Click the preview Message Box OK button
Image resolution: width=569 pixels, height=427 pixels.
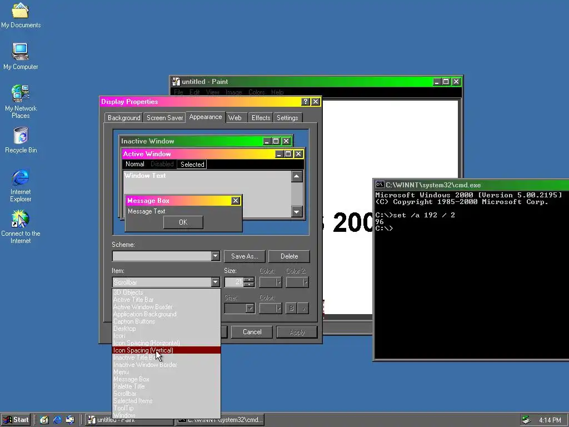[183, 222]
